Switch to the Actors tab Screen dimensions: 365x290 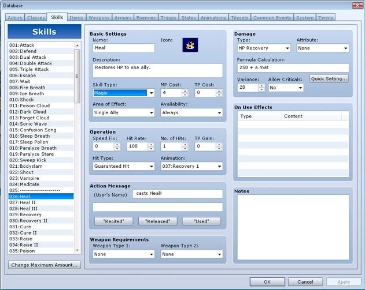15,18
